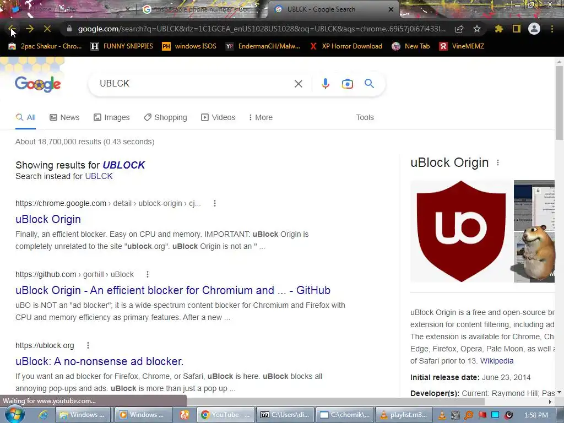
Task: Open the 2pac Shakur bookmark
Action: [45, 46]
